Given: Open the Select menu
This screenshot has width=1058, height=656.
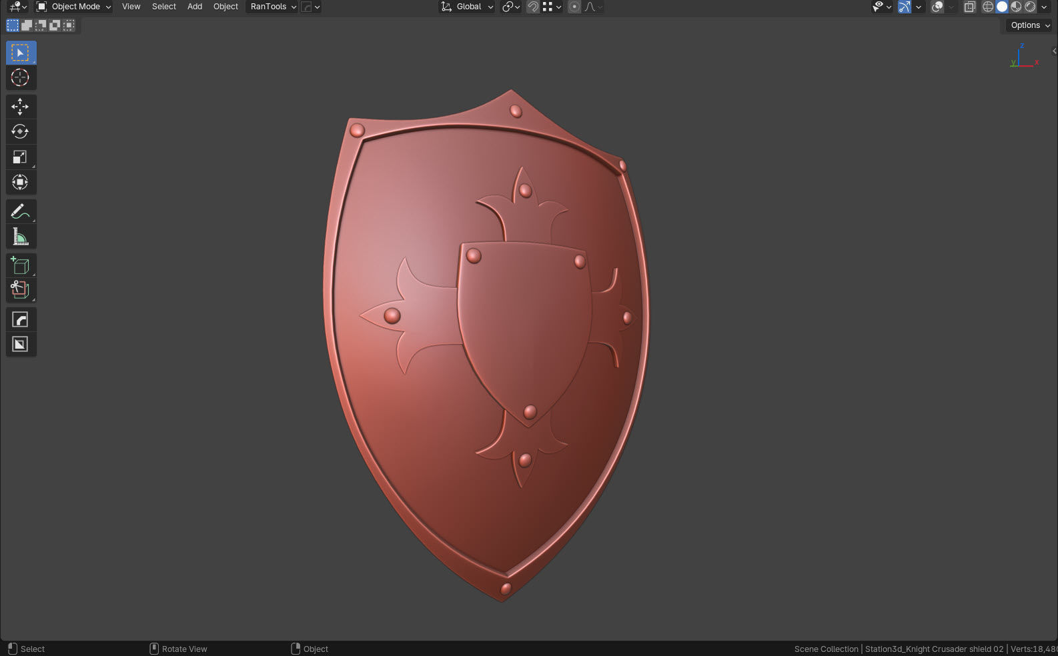Looking at the screenshot, I should click(164, 7).
